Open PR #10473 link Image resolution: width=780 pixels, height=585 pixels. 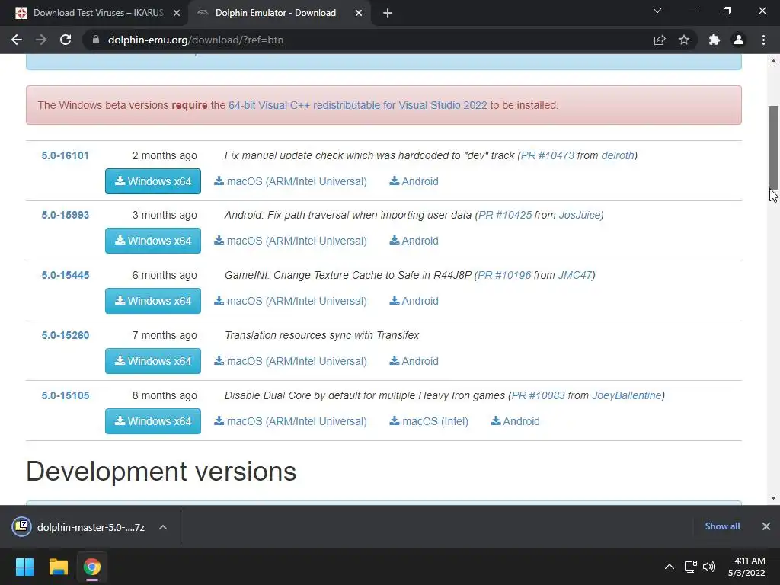(x=548, y=155)
